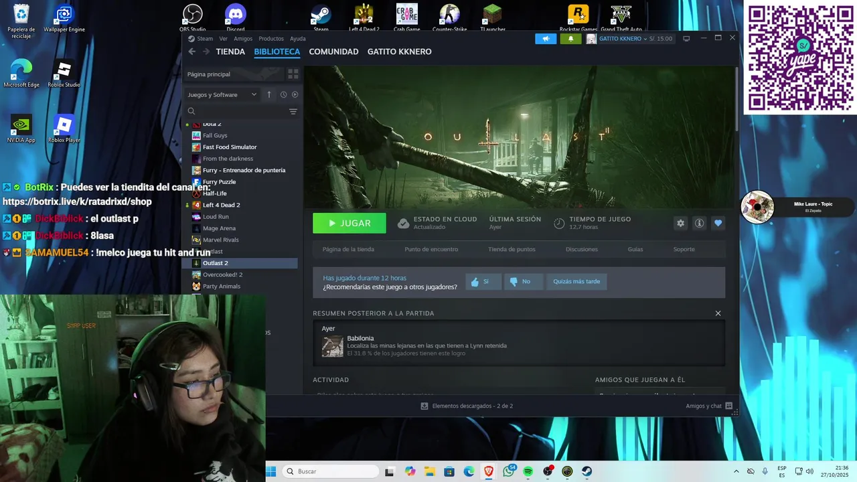
Task: Open Página de la tienda link
Action: click(x=348, y=249)
